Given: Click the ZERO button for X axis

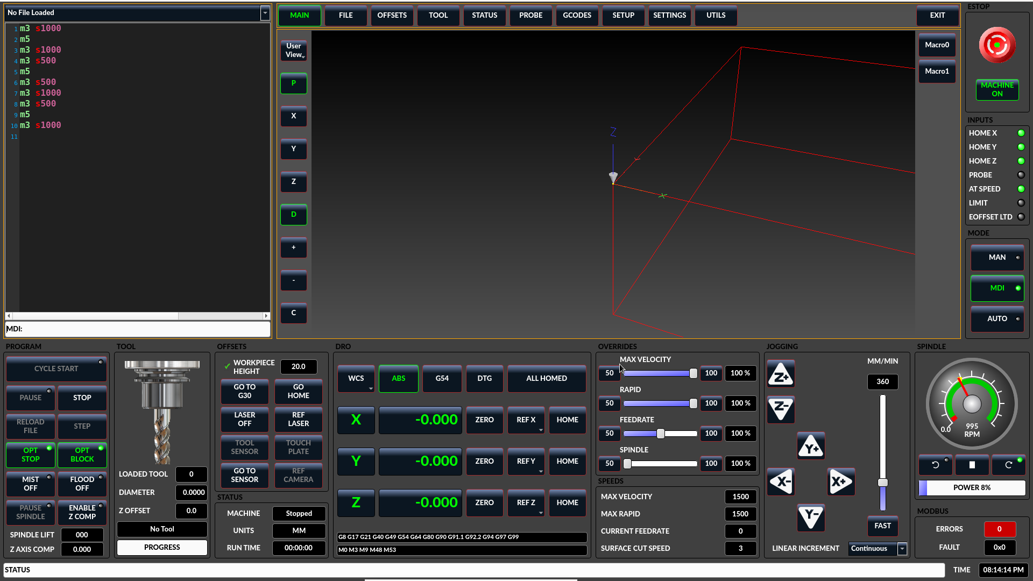Looking at the screenshot, I should tap(484, 420).
